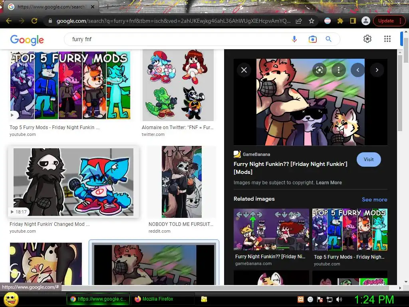Bookmark this page with the star icon
The height and width of the screenshot is (307, 409).
click(312, 21)
